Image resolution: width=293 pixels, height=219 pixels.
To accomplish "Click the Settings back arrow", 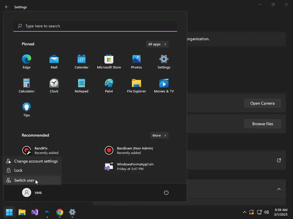I will [x=7, y=7].
